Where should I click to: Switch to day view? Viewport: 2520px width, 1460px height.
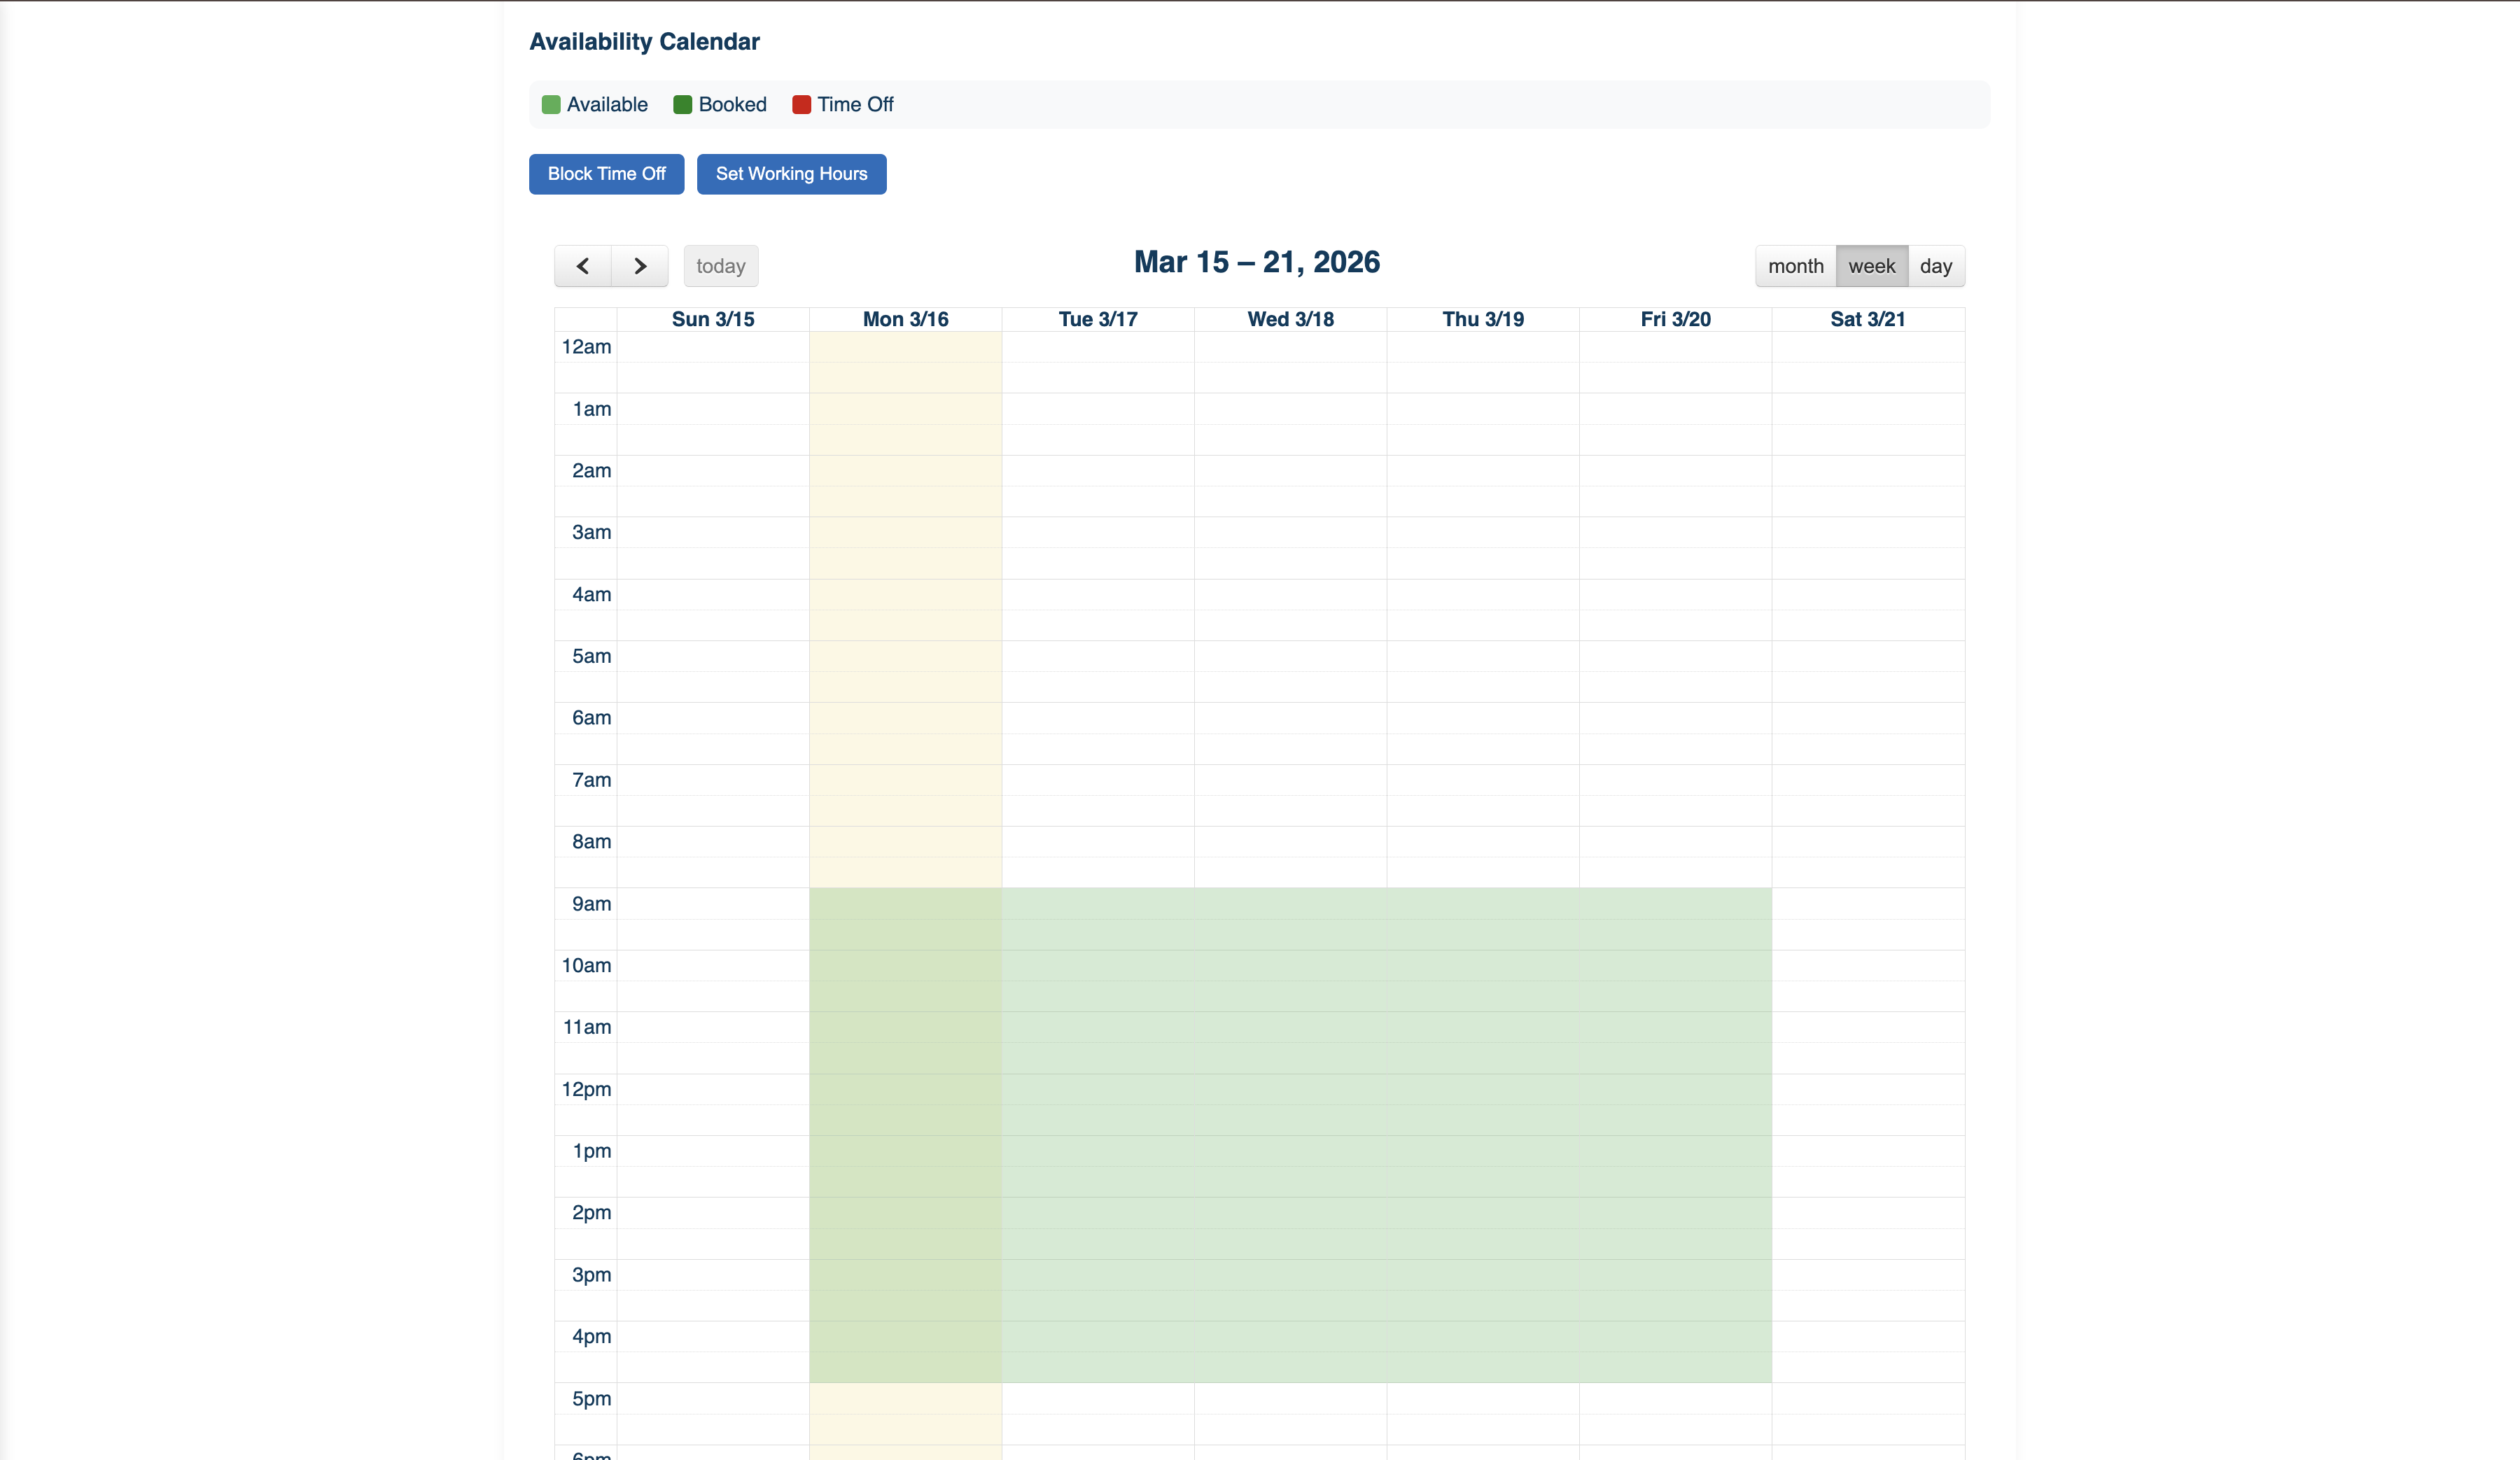[x=1936, y=266]
